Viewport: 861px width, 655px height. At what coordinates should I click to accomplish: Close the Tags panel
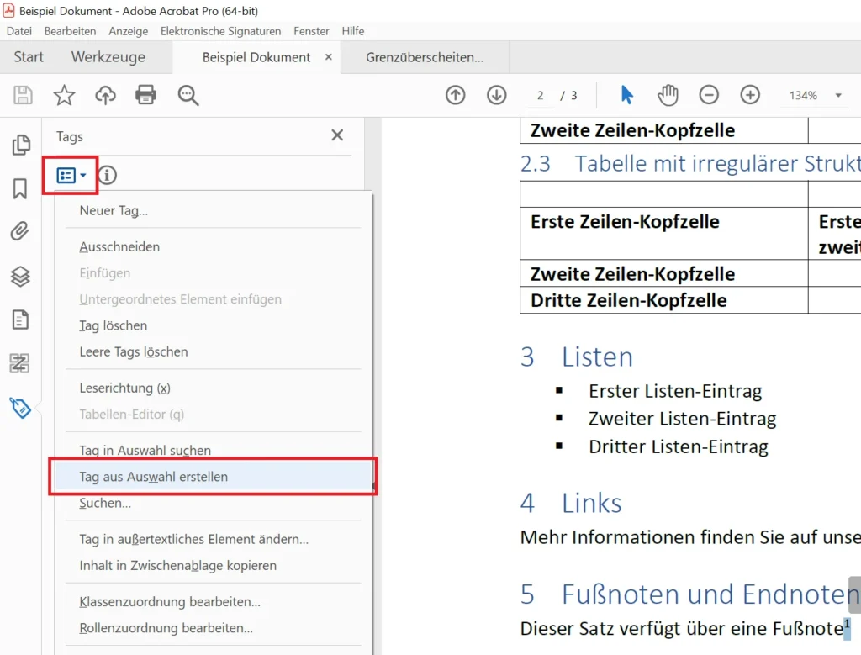[x=337, y=135]
